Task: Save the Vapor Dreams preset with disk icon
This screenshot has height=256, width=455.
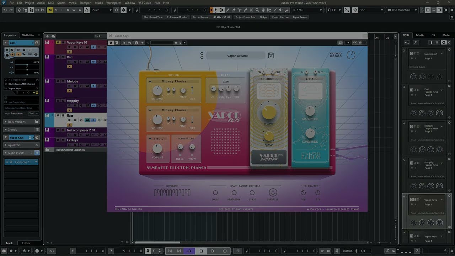Action: click(271, 55)
